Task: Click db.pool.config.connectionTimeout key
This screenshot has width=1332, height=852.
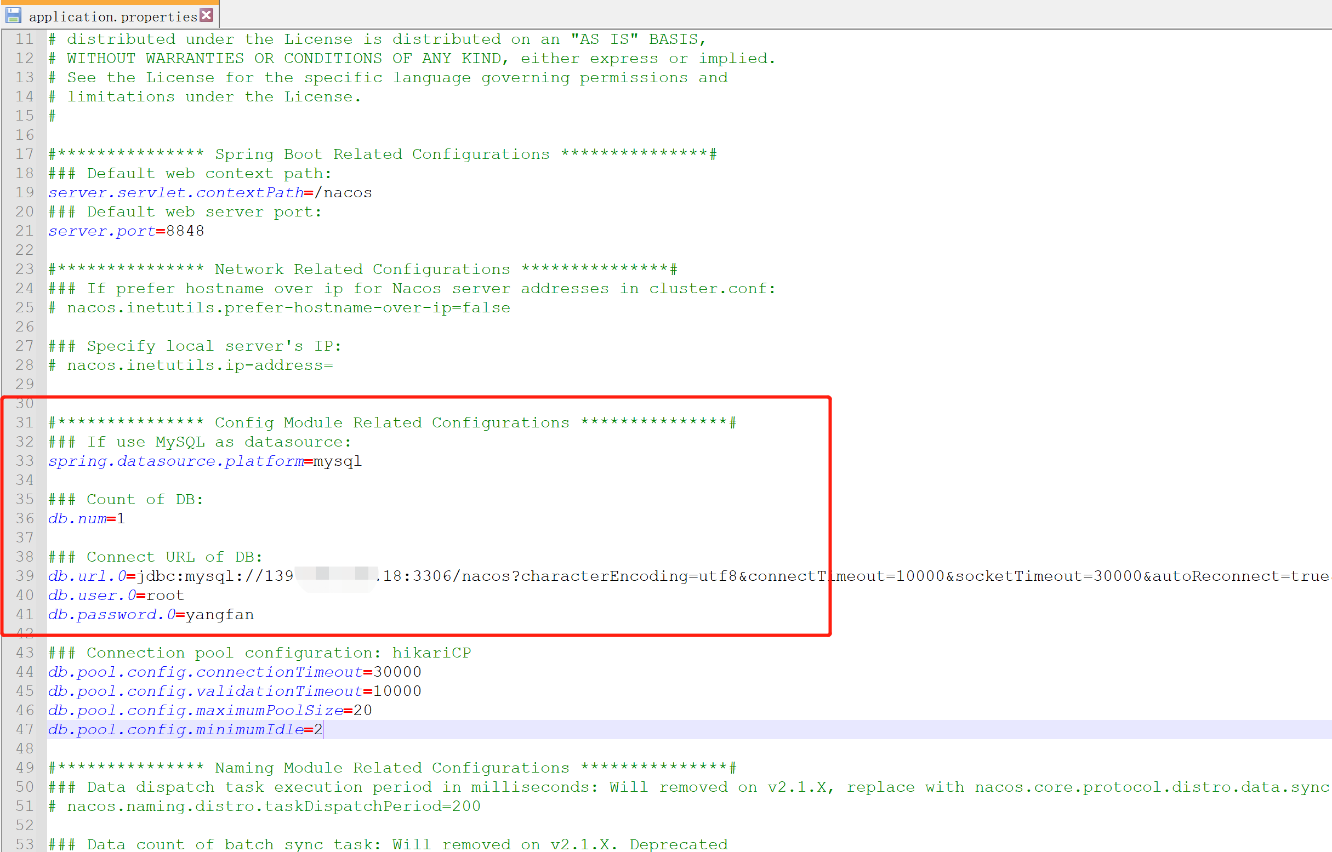Action: point(205,672)
